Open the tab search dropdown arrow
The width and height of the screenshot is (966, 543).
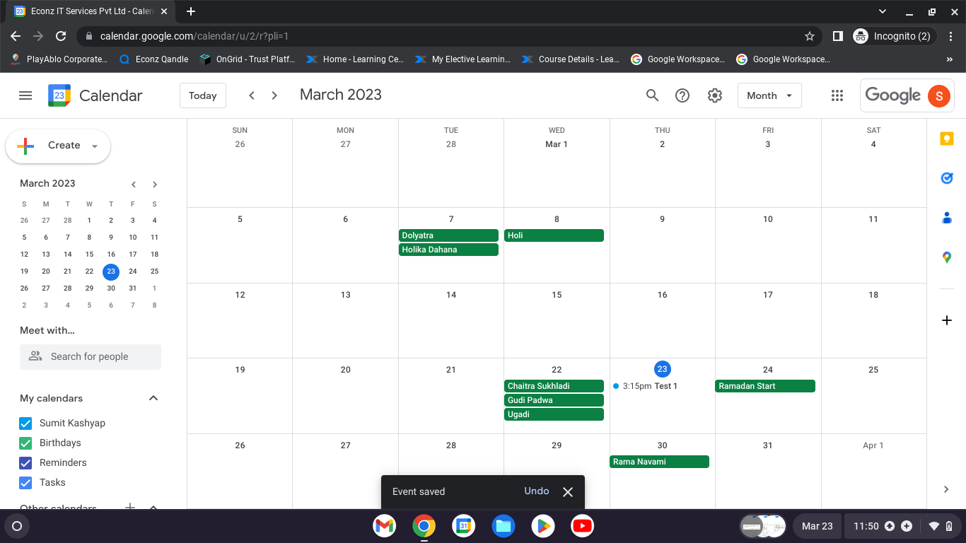[x=882, y=11]
